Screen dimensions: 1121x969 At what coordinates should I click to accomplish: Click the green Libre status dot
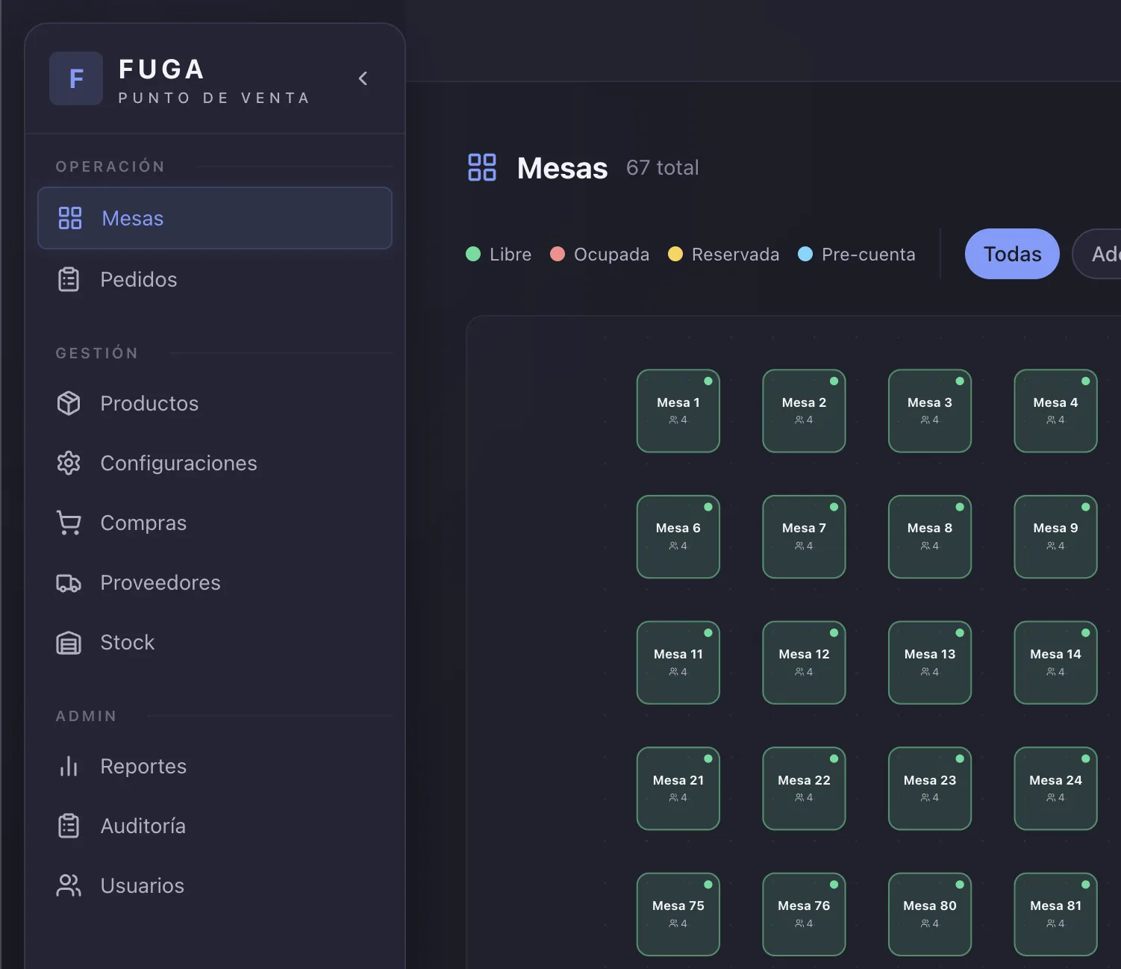pos(473,254)
